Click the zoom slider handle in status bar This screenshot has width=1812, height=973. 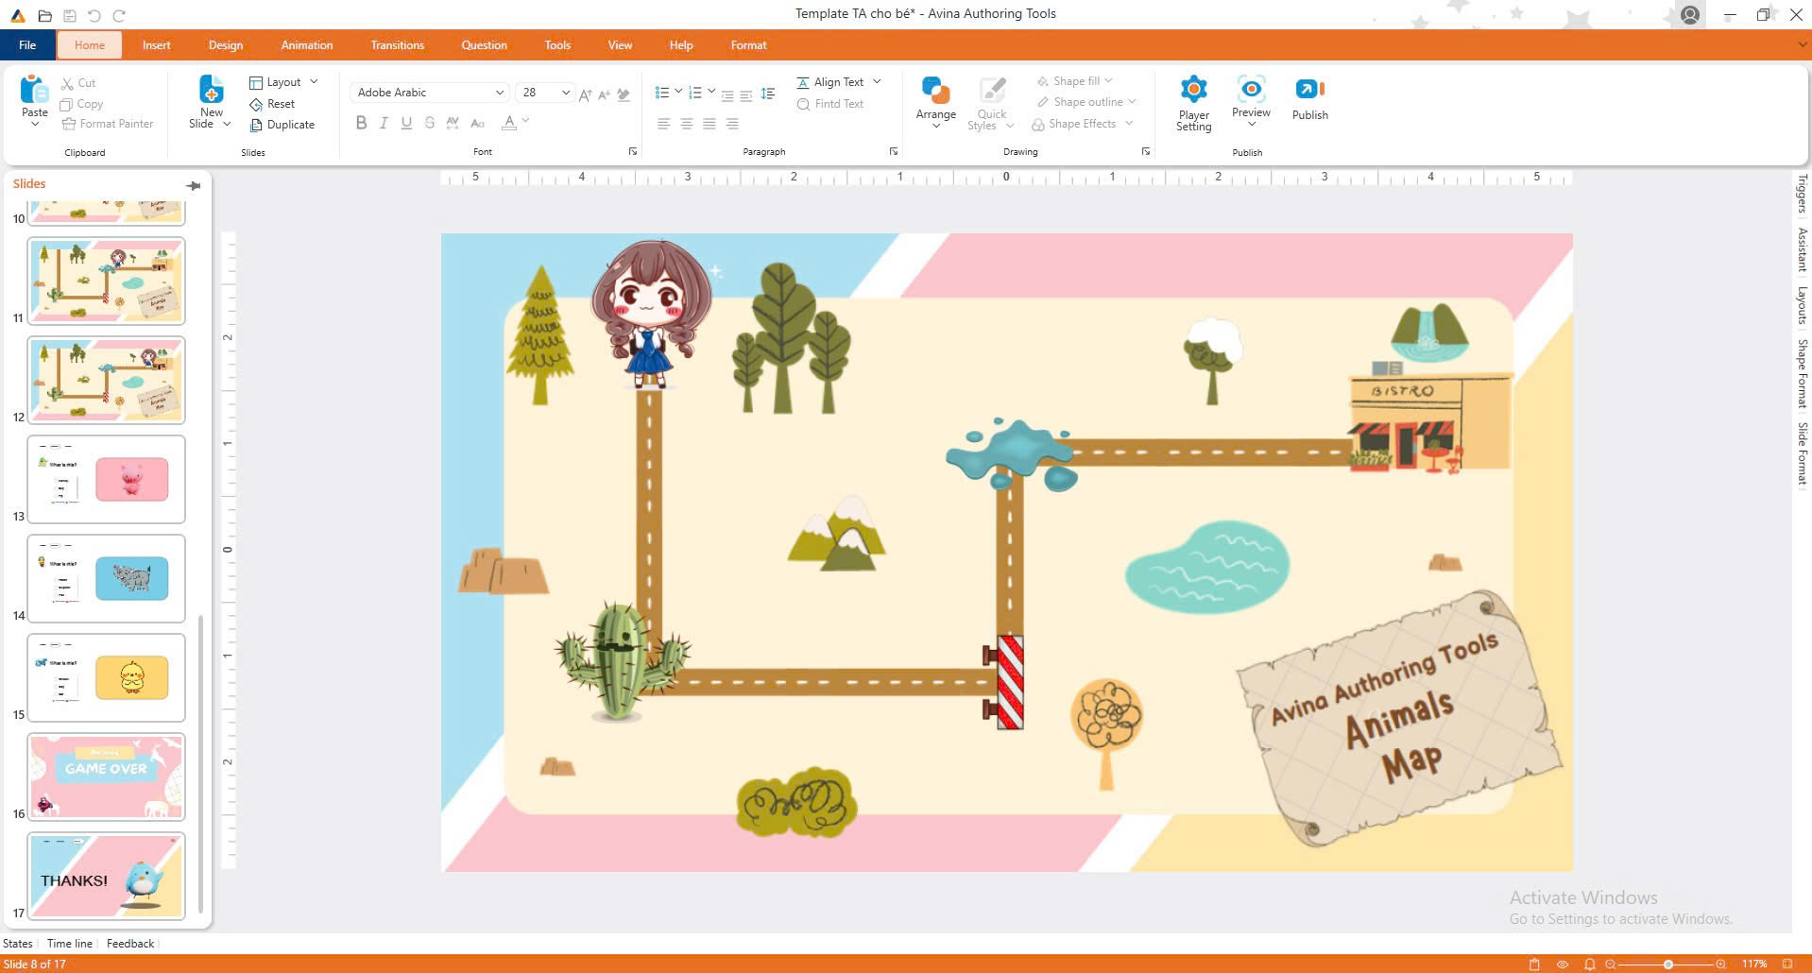(1668, 964)
